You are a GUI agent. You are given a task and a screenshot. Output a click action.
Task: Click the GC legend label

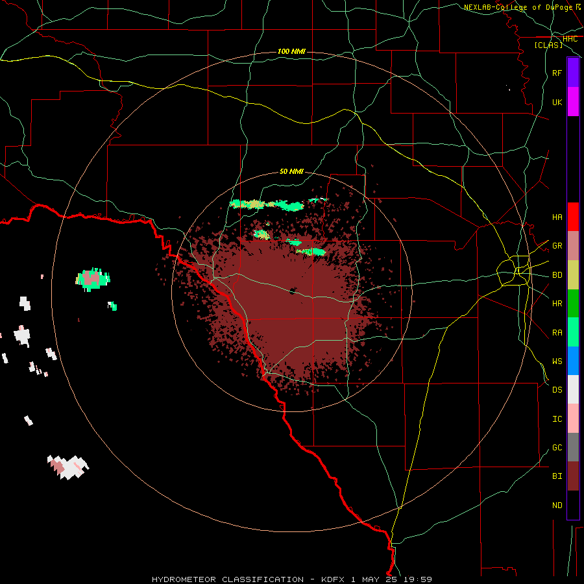click(557, 448)
